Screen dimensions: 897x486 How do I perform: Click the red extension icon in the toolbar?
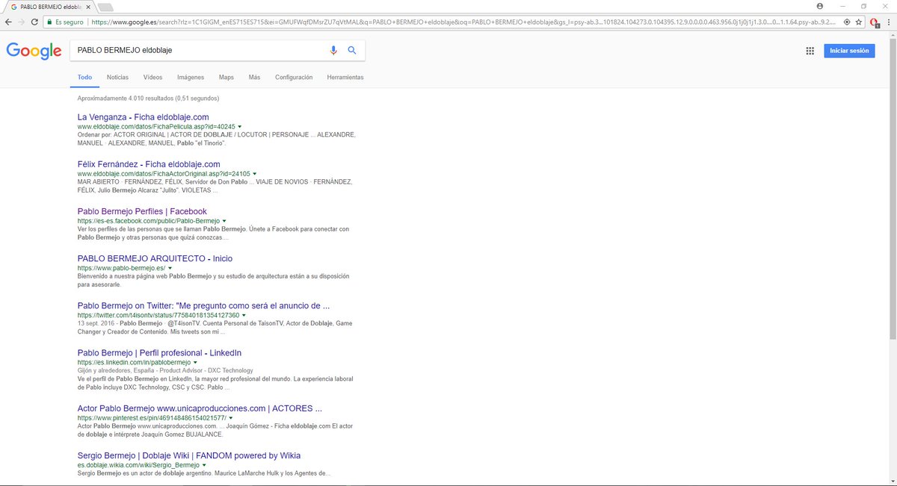tap(875, 22)
